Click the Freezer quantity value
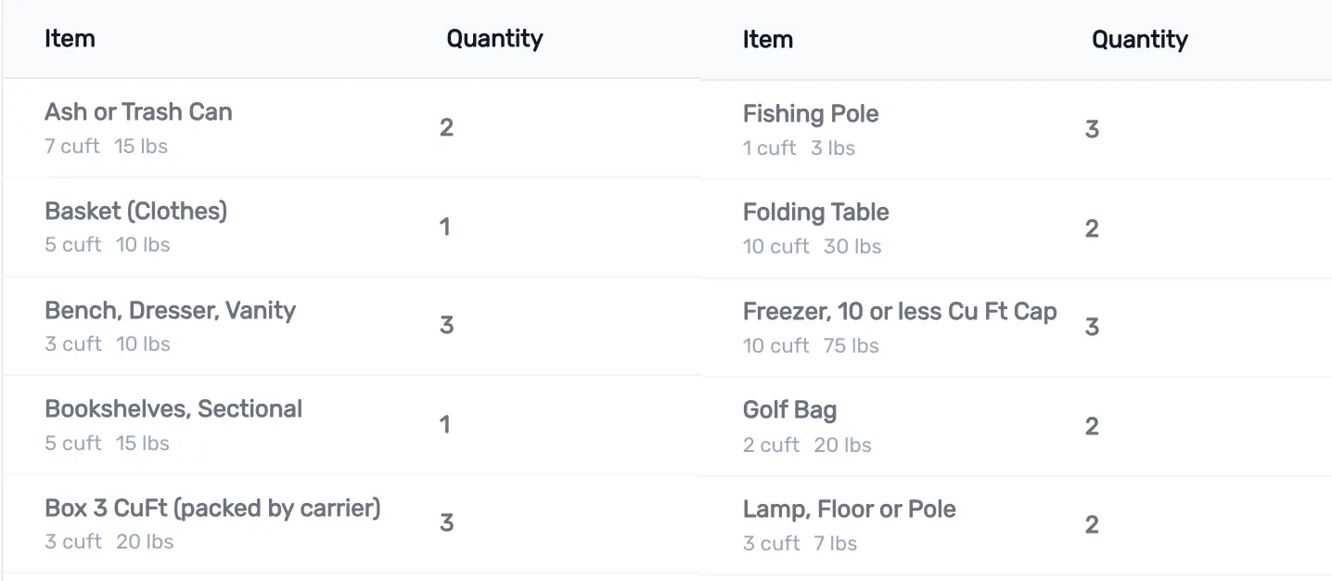Viewport: 1332px width, 581px height. pyautogui.click(x=1092, y=327)
